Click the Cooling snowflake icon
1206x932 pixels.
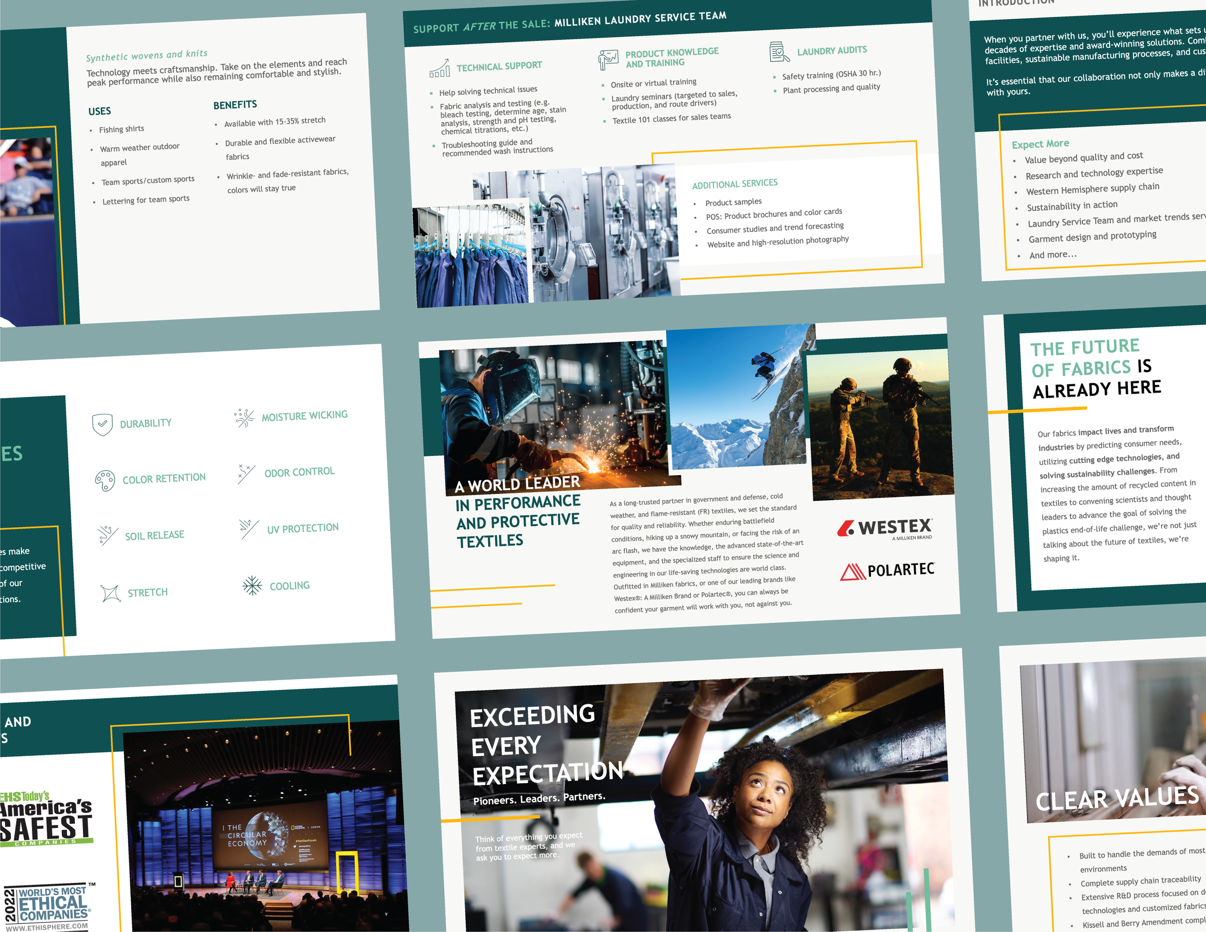pyautogui.click(x=252, y=586)
